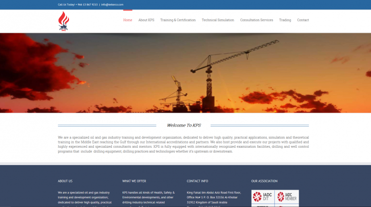Click the KPS flame logo
The image size is (371, 207).
click(x=64, y=21)
